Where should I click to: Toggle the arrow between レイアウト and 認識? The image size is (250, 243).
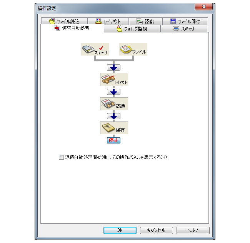pyautogui.click(x=113, y=92)
